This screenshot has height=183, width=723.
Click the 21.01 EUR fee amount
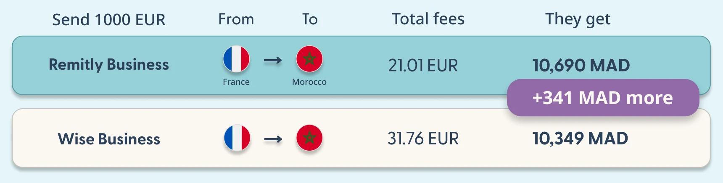(x=423, y=65)
